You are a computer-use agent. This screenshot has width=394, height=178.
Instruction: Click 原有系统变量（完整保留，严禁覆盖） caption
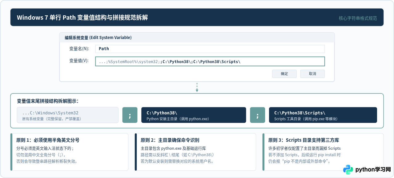pos(52,119)
